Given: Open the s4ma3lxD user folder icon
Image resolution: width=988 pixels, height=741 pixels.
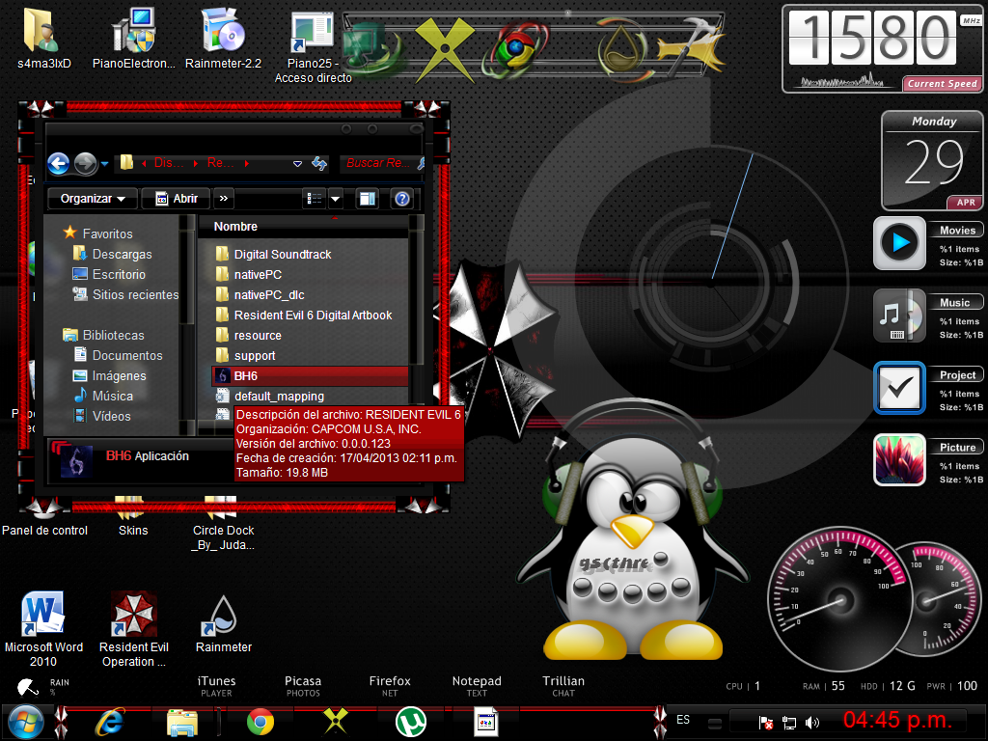Looking at the screenshot, I should coord(41,30).
